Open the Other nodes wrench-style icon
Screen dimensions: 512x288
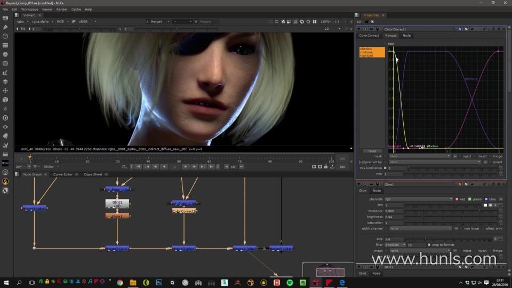[5, 145]
